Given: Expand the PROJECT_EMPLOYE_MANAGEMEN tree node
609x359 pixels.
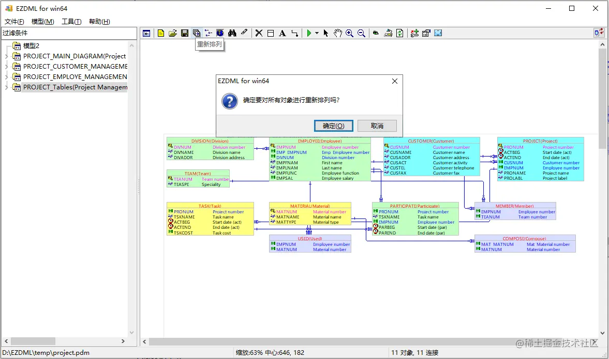Looking at the screenshot, I should [x=6, y=77].
